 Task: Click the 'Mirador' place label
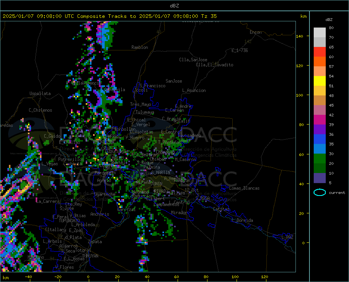pyautogui.click(x=179, y=213)
